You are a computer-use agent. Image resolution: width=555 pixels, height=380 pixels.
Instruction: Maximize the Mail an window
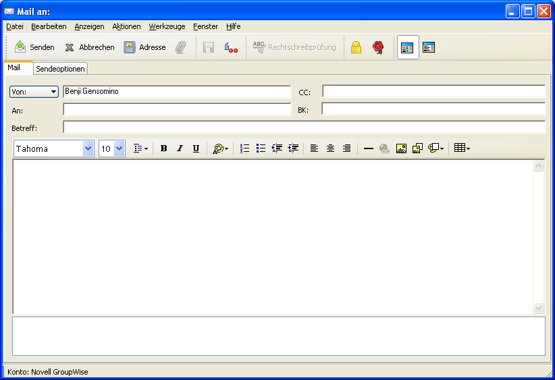coord(528,11)
